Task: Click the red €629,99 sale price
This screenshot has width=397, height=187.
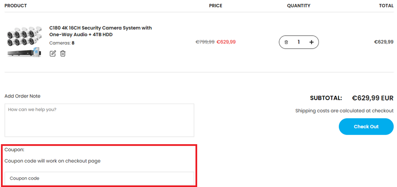Action: [226, 42]
